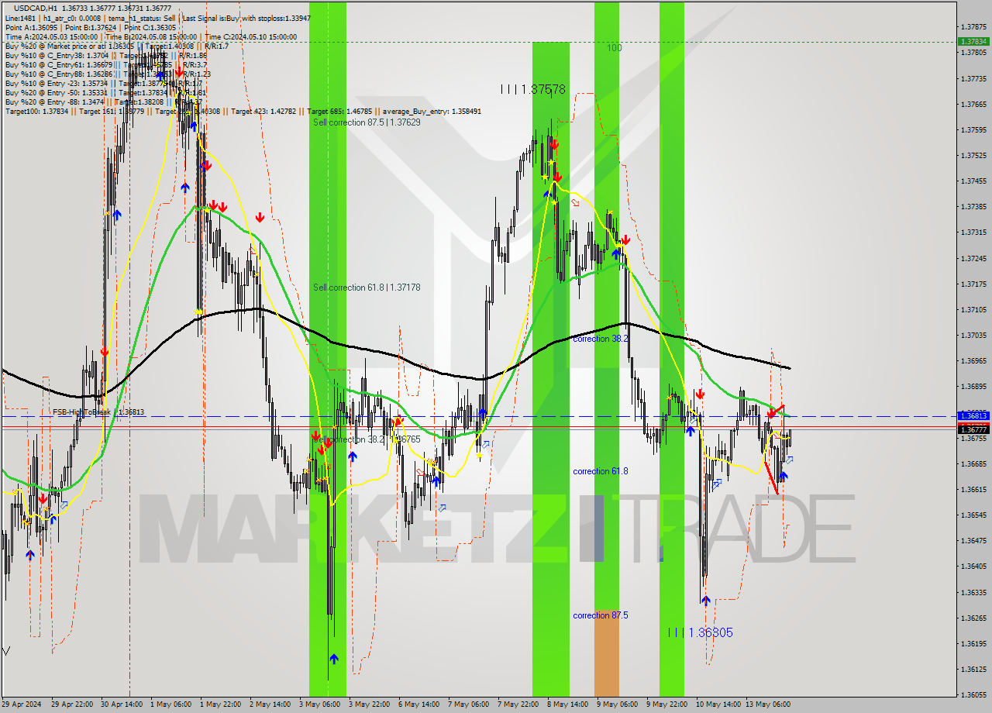Click the 'Buy %20 @ Market price' info line

(116, 46)
